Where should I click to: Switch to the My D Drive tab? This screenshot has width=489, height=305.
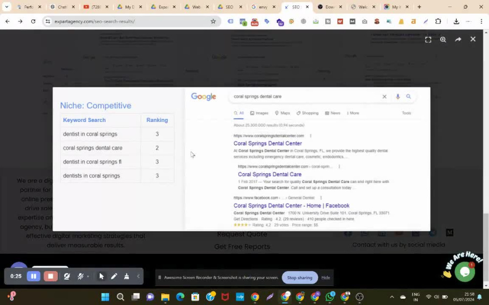[x=130, y=7]
